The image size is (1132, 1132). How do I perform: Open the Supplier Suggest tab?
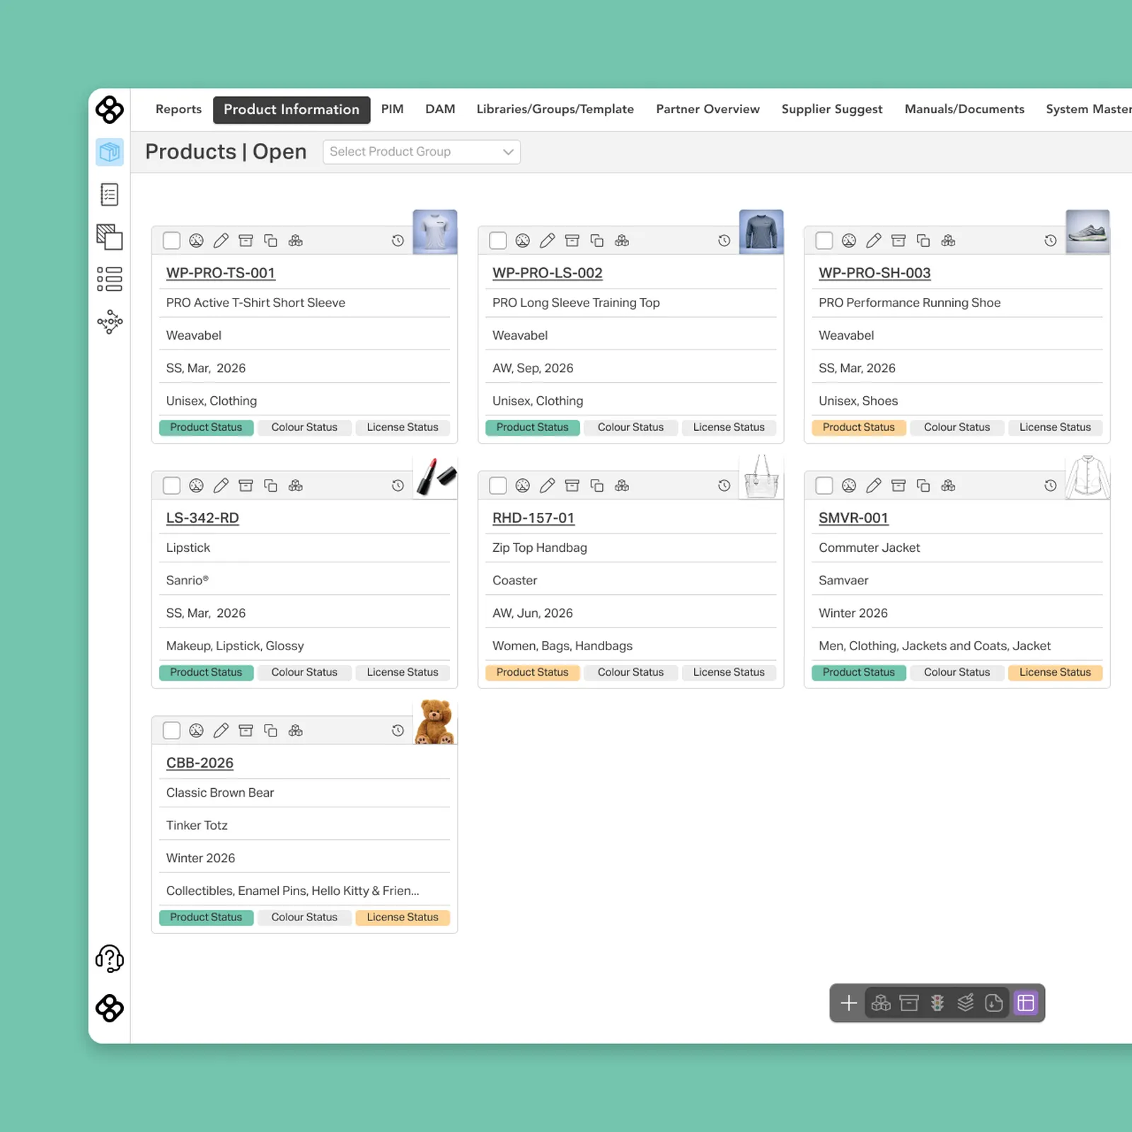pos(832,110)
